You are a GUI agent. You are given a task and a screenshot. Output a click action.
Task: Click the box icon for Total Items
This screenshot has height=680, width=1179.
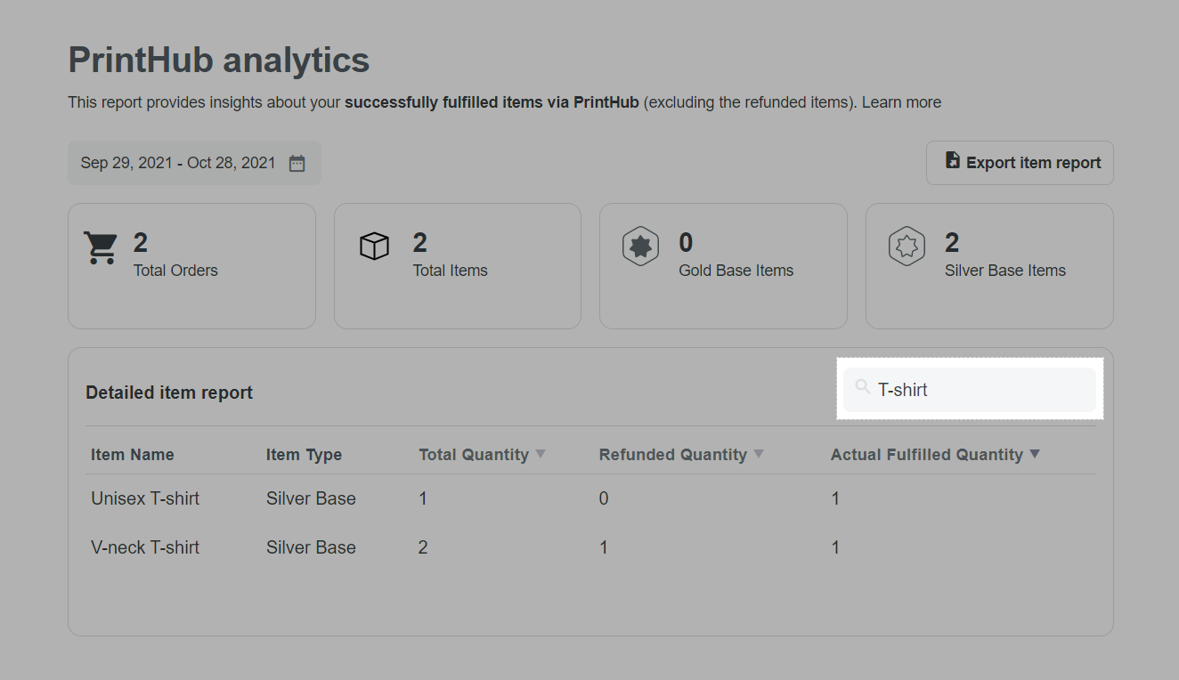pos(374,247)
